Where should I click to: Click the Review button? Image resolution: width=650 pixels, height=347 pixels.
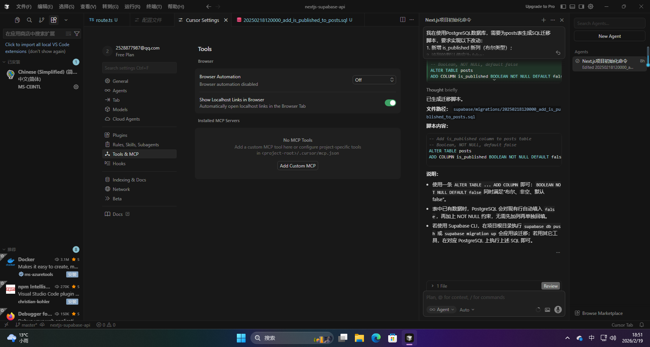coord(550,286)
